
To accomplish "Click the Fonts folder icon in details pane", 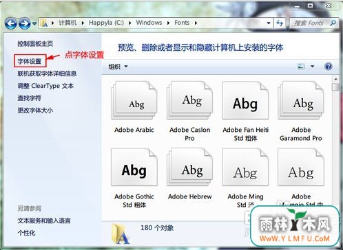I will 121,234.
